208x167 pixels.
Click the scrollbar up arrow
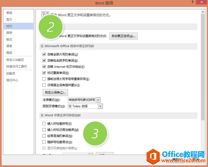click(203, 12)
